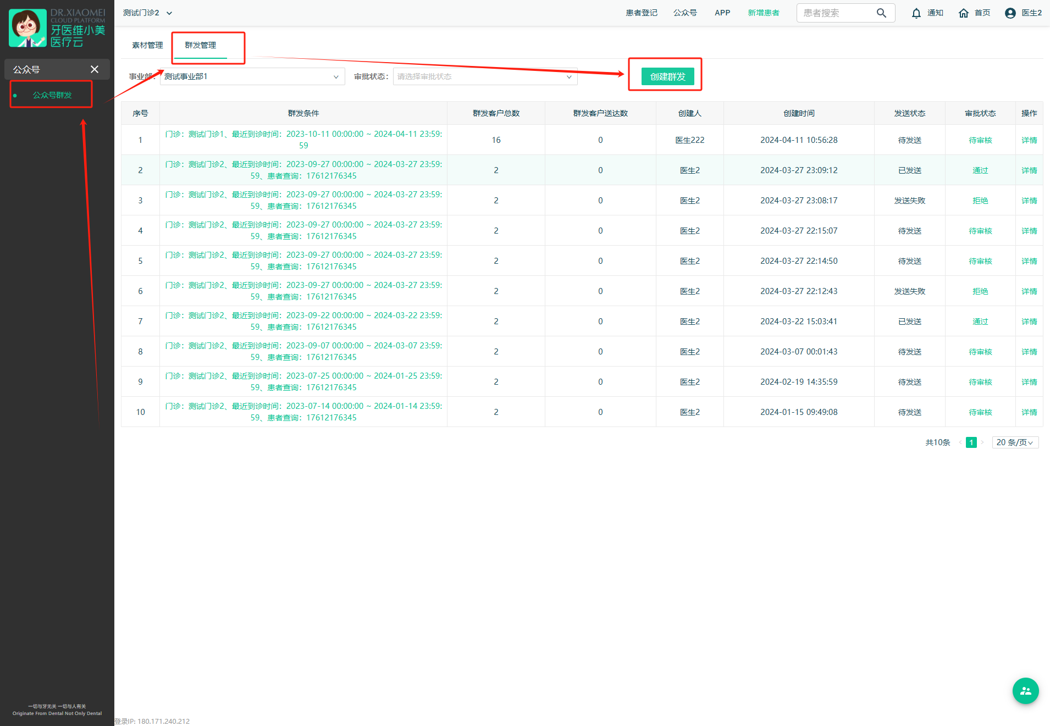The height and width of the screenshot is (726, 1050).
Task: Go to previous page arrow in pagination
Action: click(x=960, y=442)
